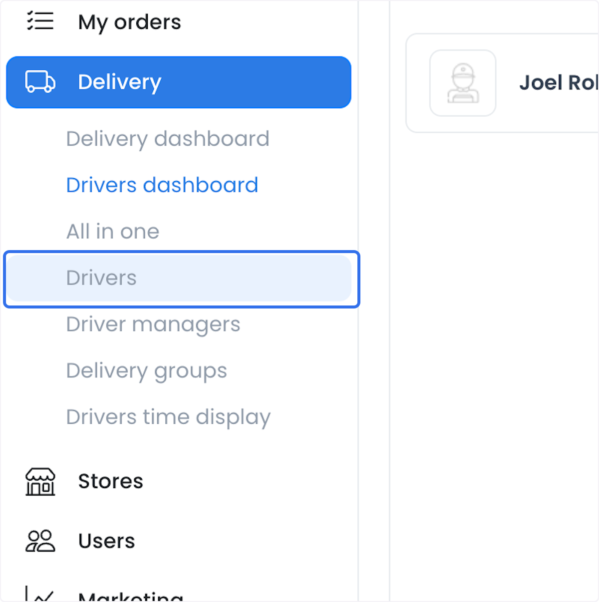Open Drivers time display settings
The image size is (599, 602).
169,417
